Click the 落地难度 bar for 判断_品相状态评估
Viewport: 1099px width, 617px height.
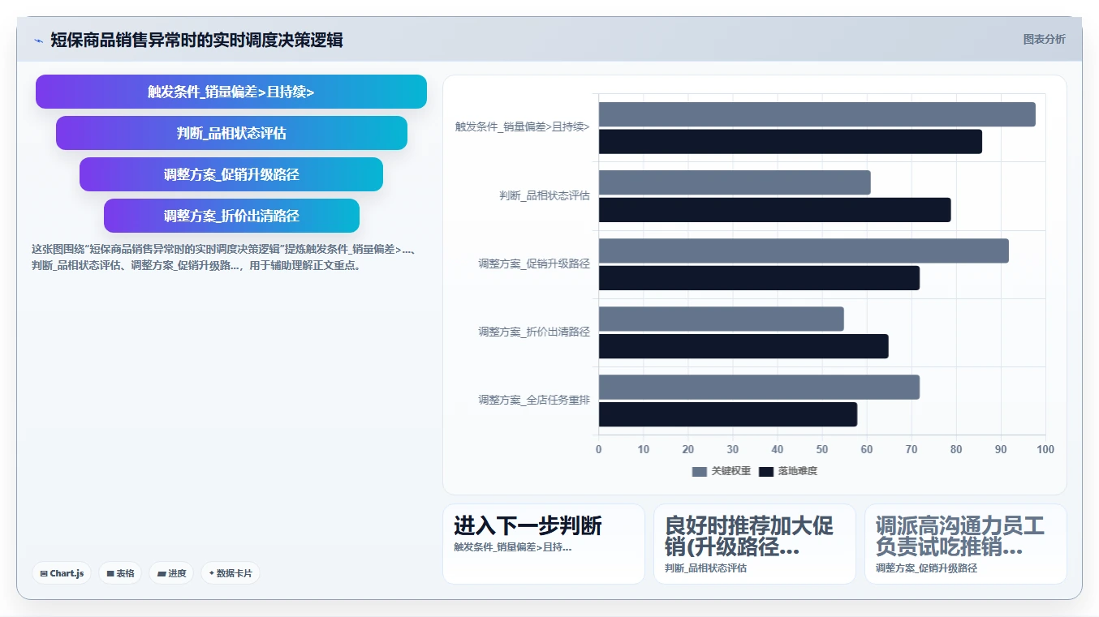[775, 210]
